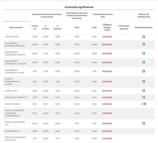
Task: Select 3,120 total voting value for JPMorgan
Action: point(94,97)
